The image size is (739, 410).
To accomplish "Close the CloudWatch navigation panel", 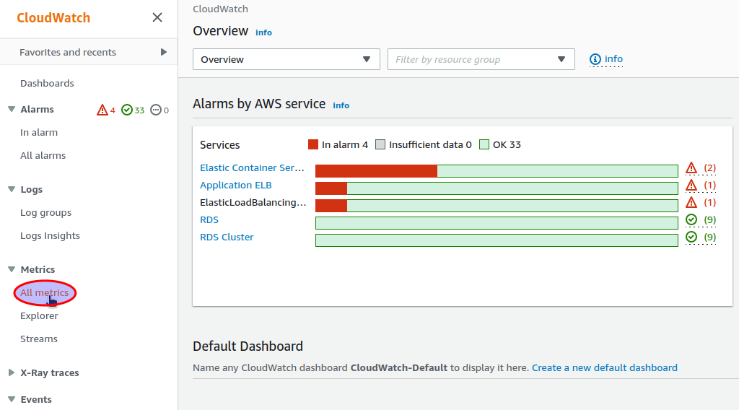I will 157,17.
